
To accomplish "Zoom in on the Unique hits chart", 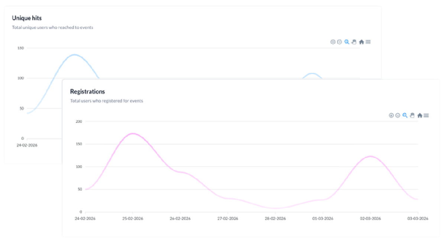I will click(x=333, y=42).
